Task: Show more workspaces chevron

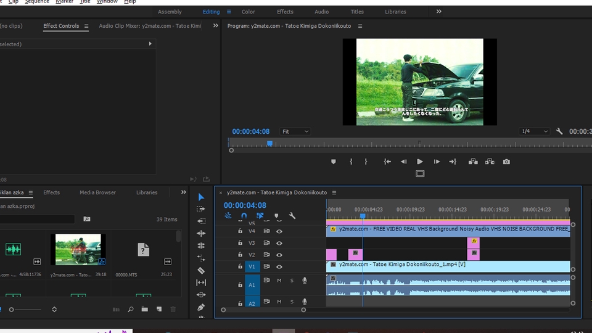Action: [438, 11]
